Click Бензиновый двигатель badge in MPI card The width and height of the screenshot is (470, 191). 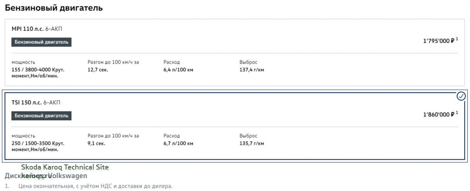tap(41, 42)
